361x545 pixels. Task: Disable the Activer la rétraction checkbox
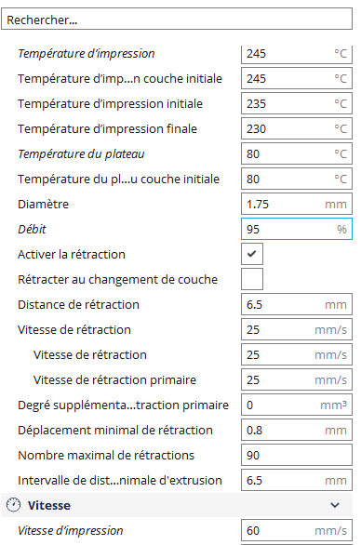252,254
